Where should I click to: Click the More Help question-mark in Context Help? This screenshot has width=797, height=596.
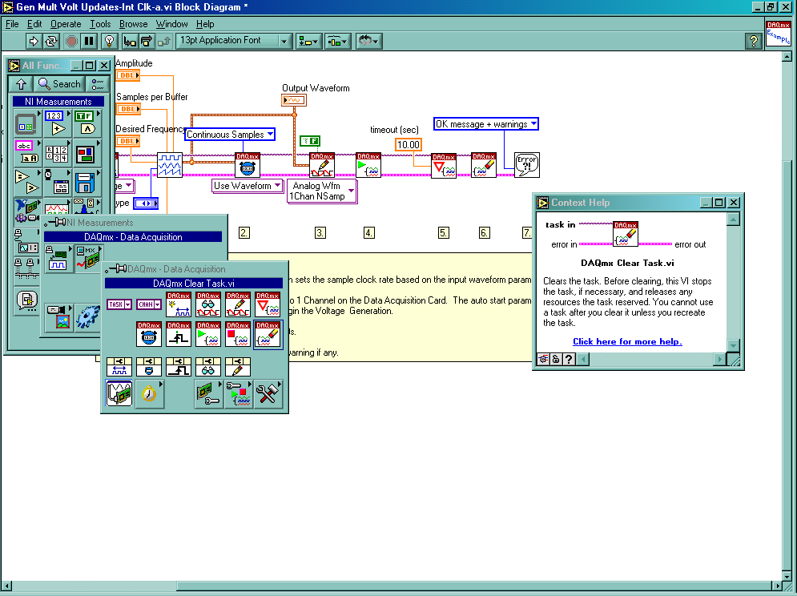coord(569,359)
